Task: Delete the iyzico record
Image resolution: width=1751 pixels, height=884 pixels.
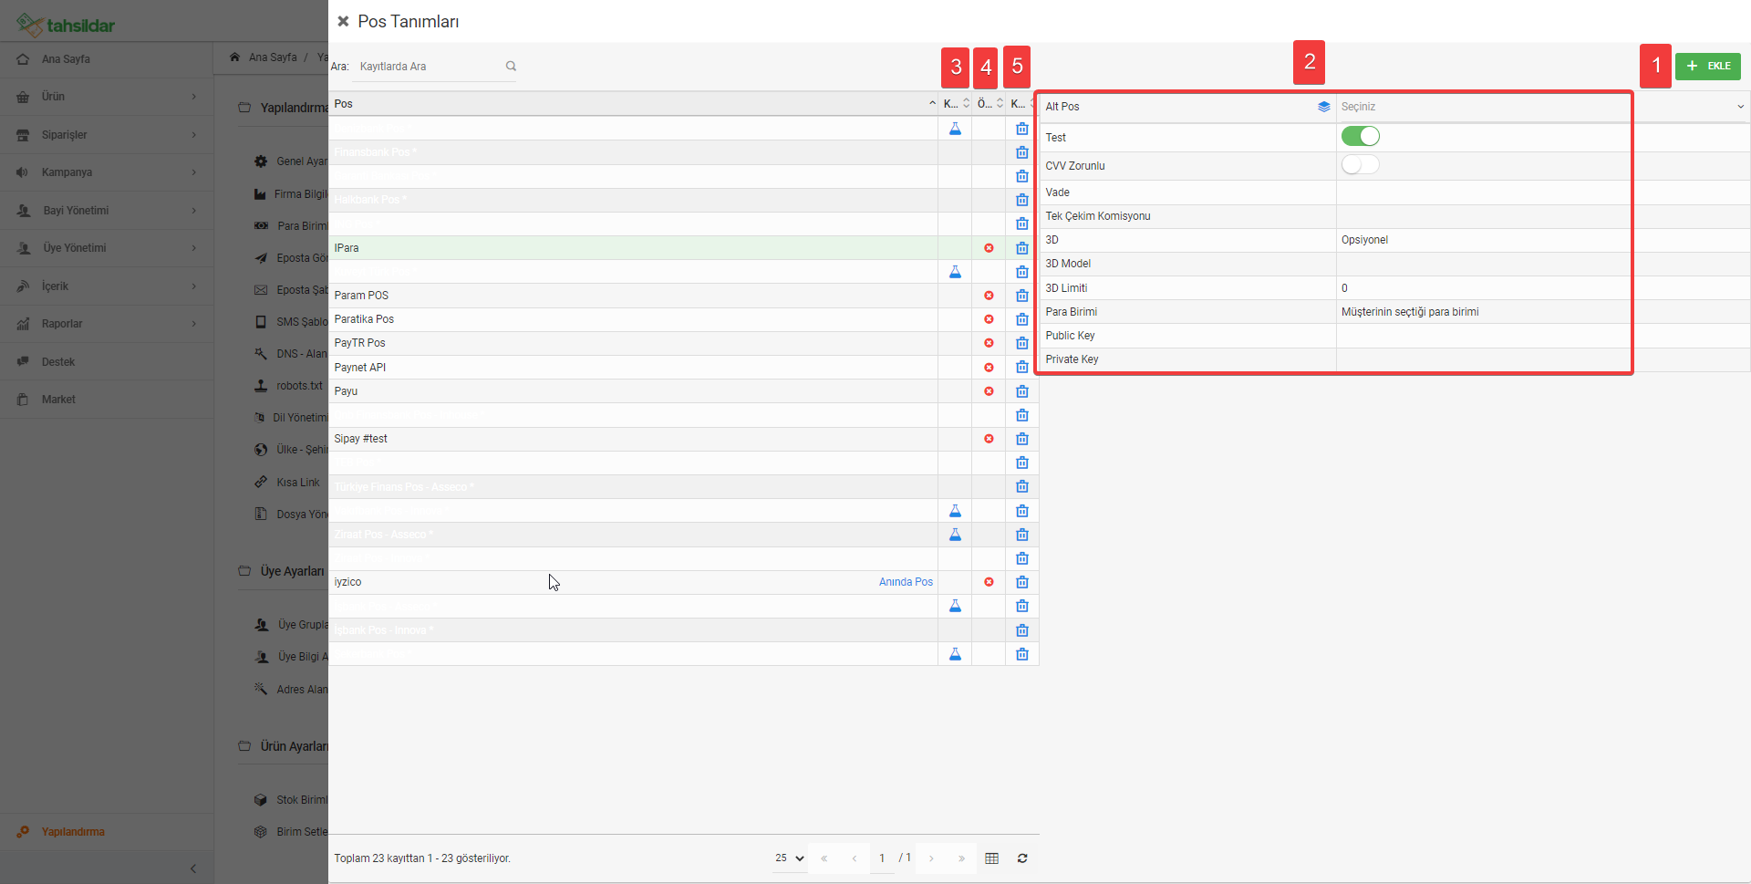Action: pyautogui.click(x=1021, y=582)
